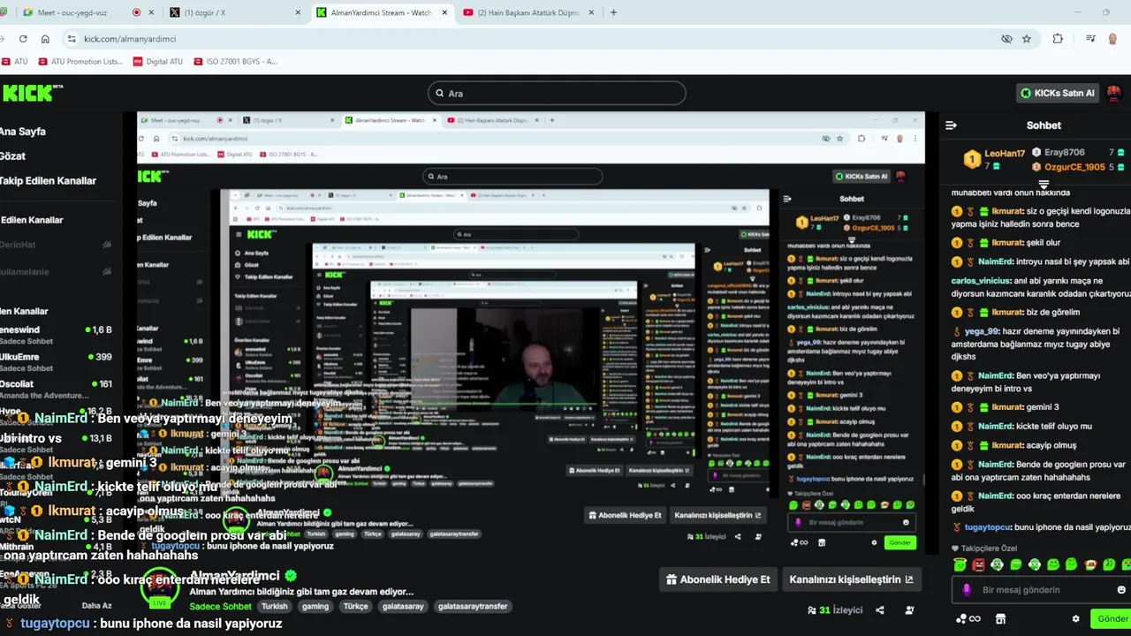Open ATU Promotion Lists bookmark
The width and height of the screenshot is (1131, 636).
pos(80,62)
